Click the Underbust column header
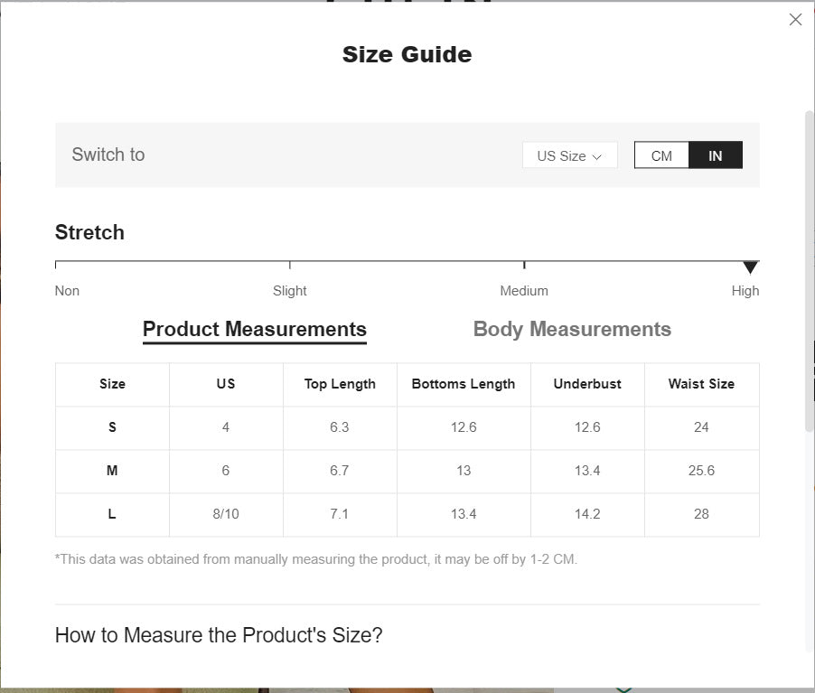Screen dimensions: 815x693 pos(587,384)
